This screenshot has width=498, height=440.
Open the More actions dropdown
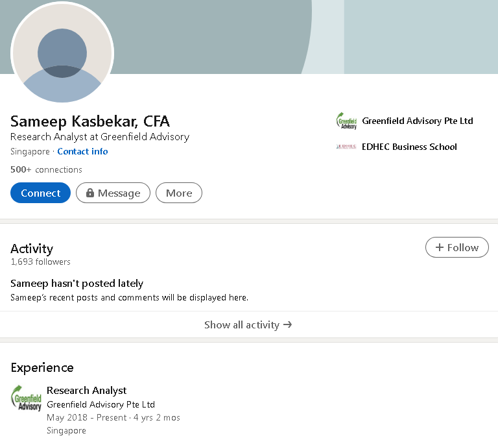pyautogui.click(x=179, y=193)
